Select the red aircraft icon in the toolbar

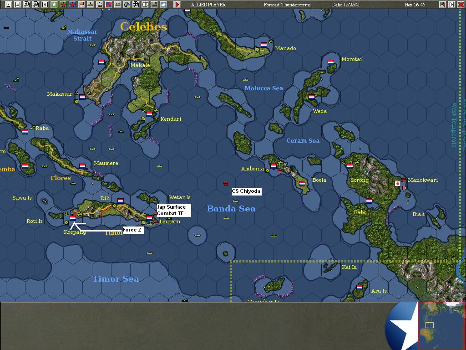click(x=72, y=4)
